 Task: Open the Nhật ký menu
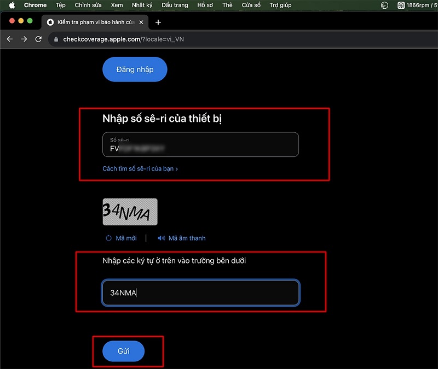tap(142, 5)
